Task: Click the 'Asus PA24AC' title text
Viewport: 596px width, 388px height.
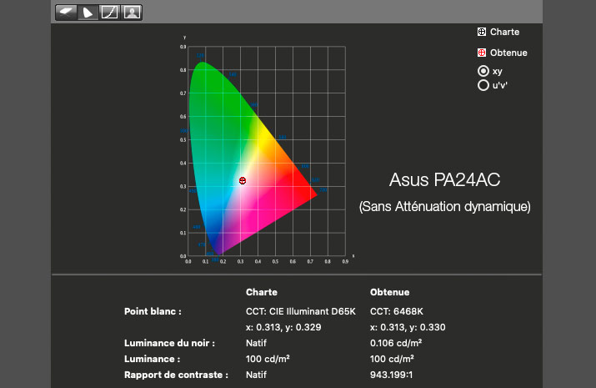Action: pyautogui.click(x=445, y=179)
